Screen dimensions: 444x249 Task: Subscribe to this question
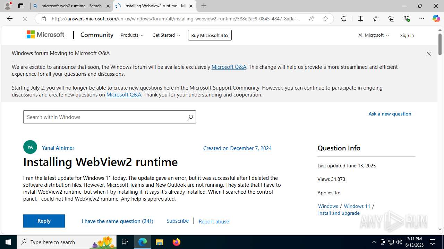tap(178, 221)
